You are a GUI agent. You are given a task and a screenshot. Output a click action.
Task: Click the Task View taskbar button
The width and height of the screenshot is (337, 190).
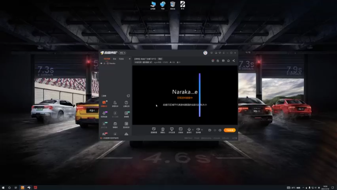[x=15, y=188]
